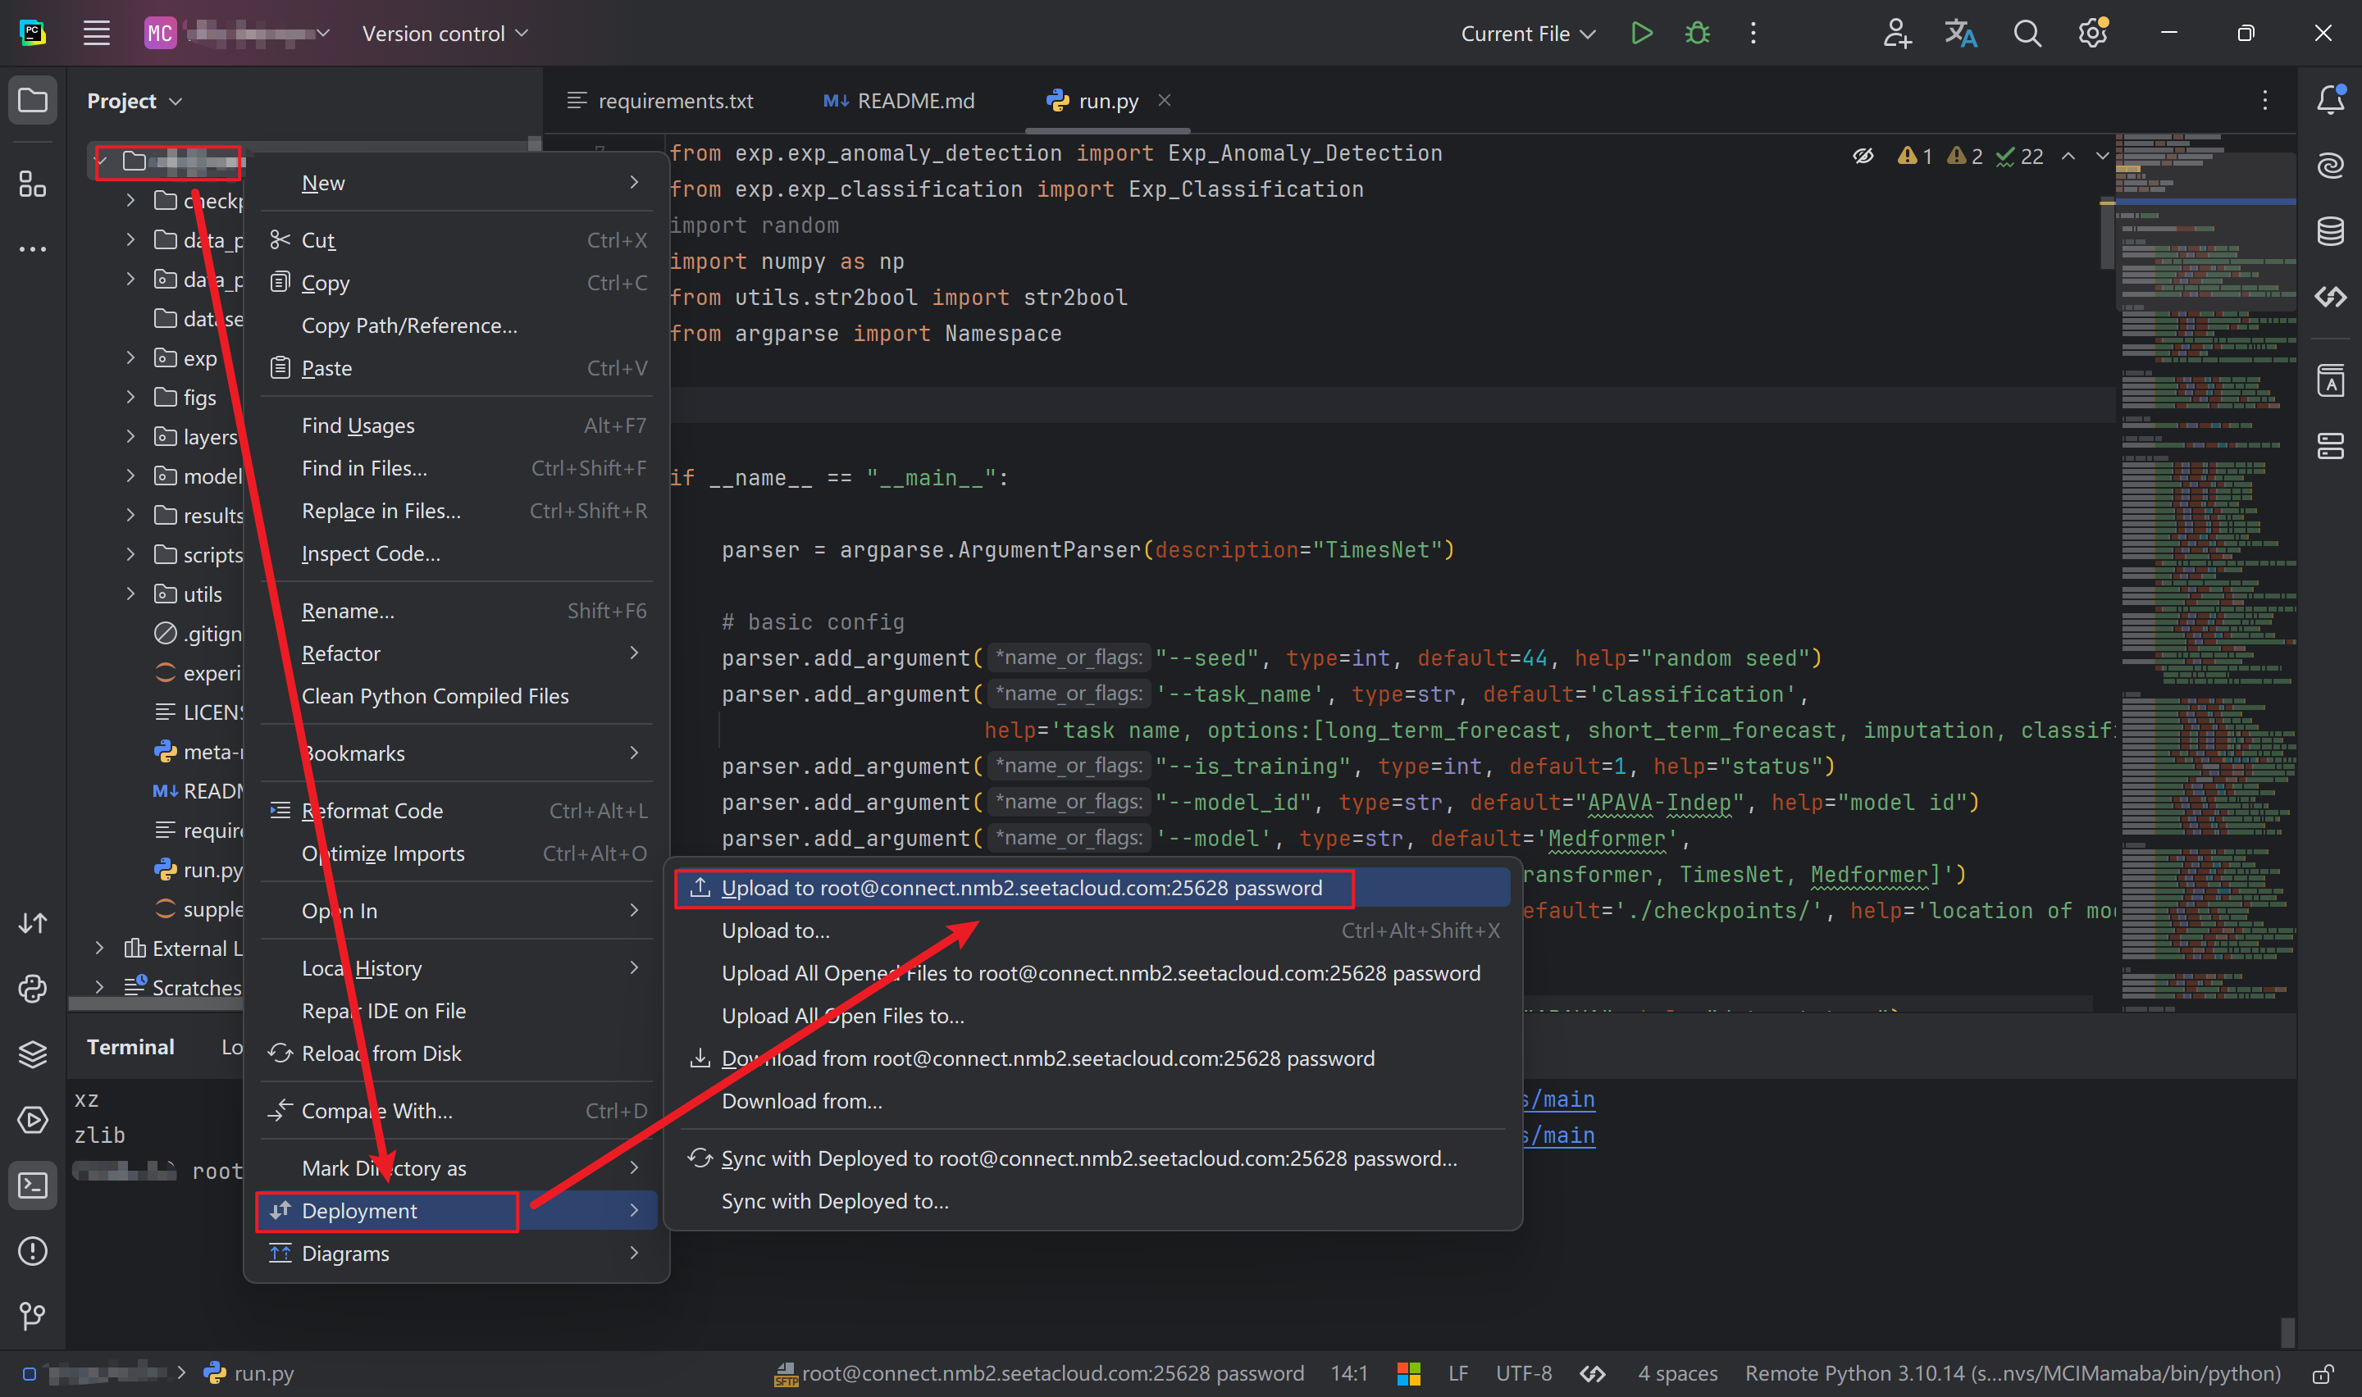Screen dimensions: 2362x1397
Task: Show more tool windows ellipsis
Action: click(x=33, y=249)
